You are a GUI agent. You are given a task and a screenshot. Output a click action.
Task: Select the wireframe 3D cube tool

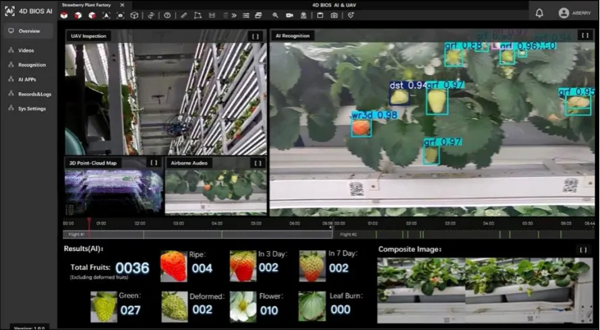pyautogui.click(x=134, y=15)
